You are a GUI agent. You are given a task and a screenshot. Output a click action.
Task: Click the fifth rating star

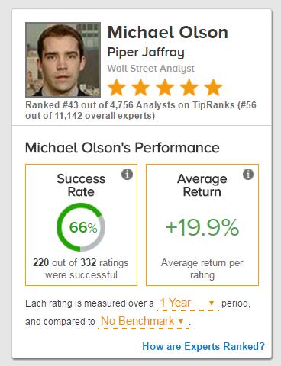(x=213, y=88)
